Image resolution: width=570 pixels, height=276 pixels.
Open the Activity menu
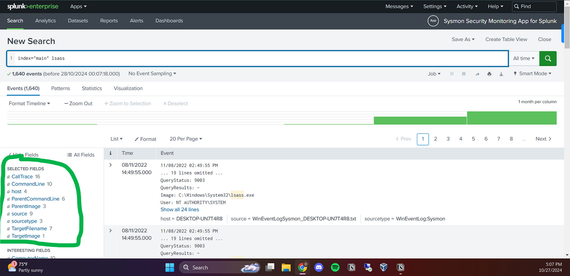(x=467, y=7)
